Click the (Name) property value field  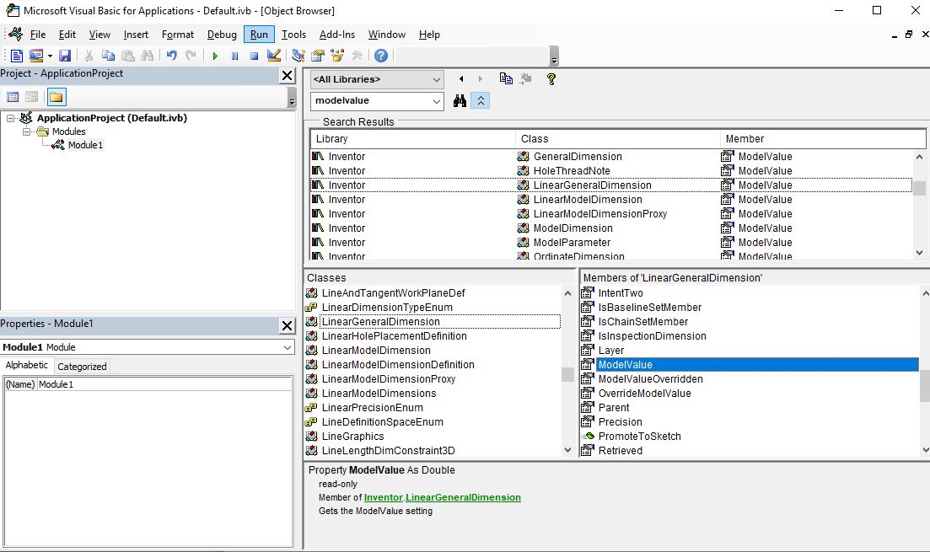pos(164,384)
